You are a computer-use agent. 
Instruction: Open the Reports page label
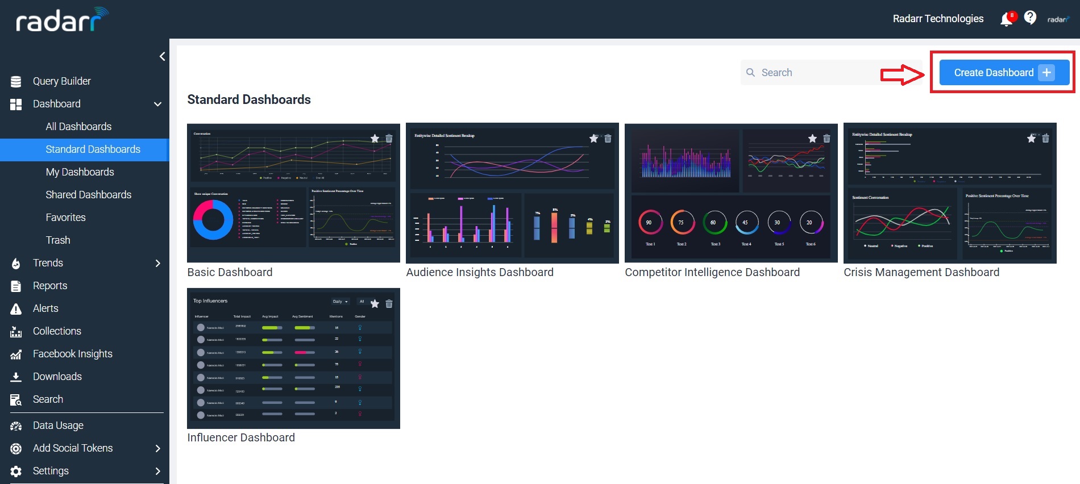pyautogui.click(x=50, y=286)
